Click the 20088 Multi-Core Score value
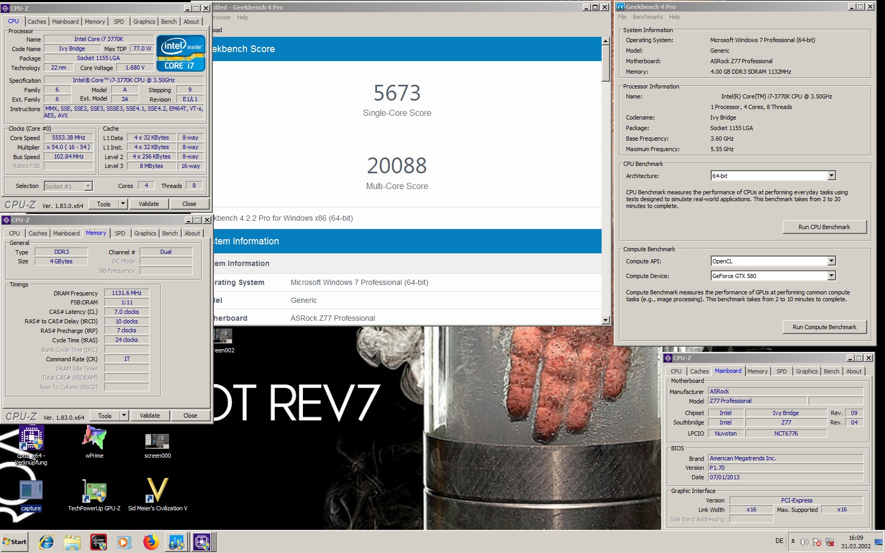Screen dimensions: 885x553 (397, 166)
